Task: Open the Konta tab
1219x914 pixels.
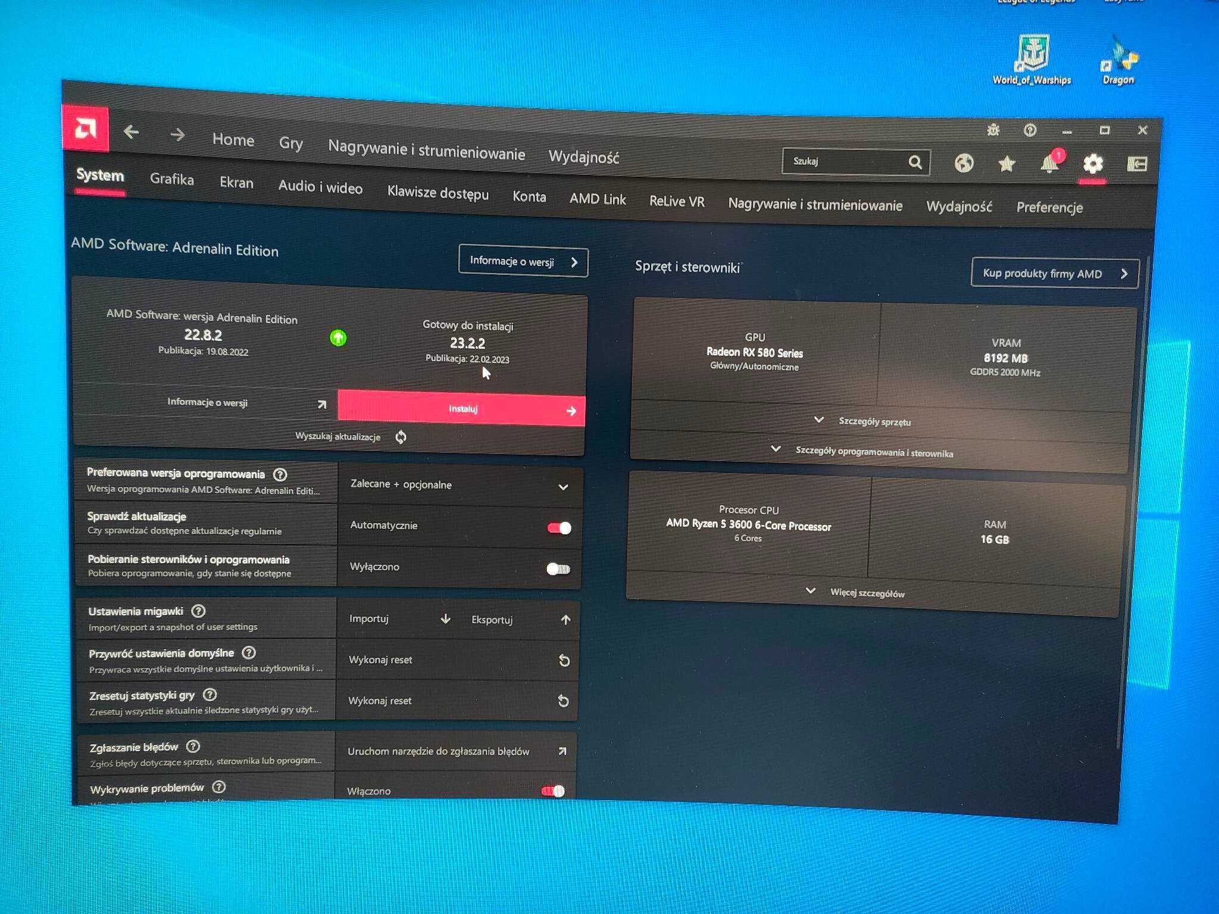Action: pos(529,196)
